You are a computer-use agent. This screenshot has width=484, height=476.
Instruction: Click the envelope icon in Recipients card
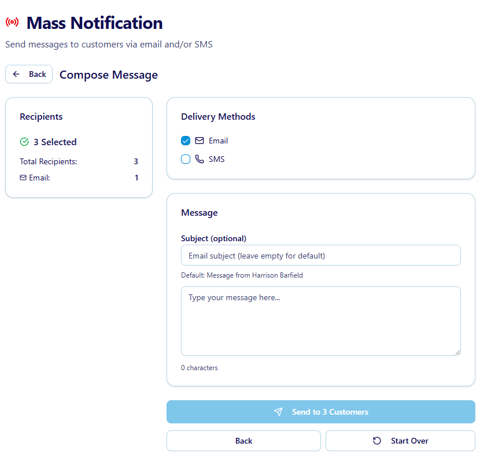pyautogui.click(x=23, y=178)
